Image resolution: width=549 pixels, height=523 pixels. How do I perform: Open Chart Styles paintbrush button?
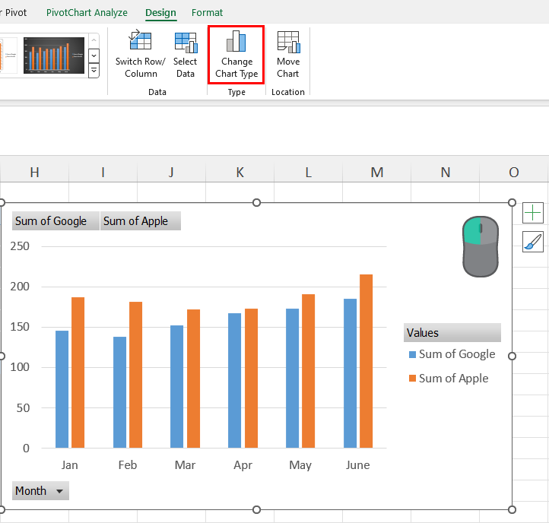click(532, 242)
